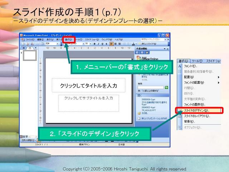Switch to the Outline tab in left pane
This screenshot has width=229, height=172.
[24, 48]
